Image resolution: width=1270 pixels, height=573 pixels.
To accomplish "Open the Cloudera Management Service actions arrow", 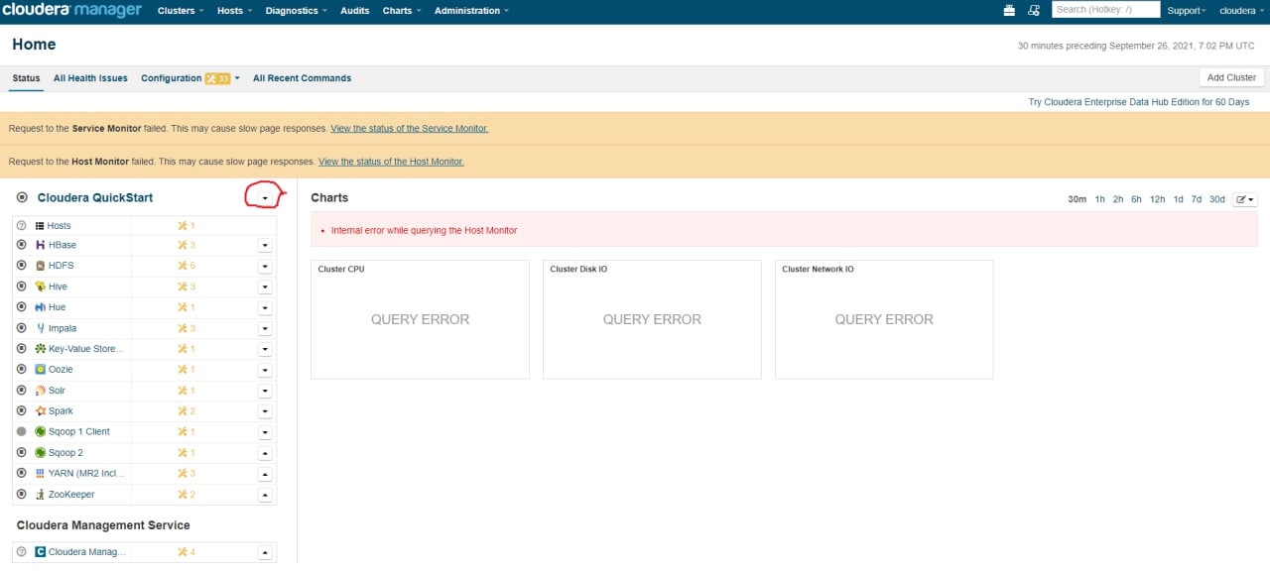I will 265,552.
